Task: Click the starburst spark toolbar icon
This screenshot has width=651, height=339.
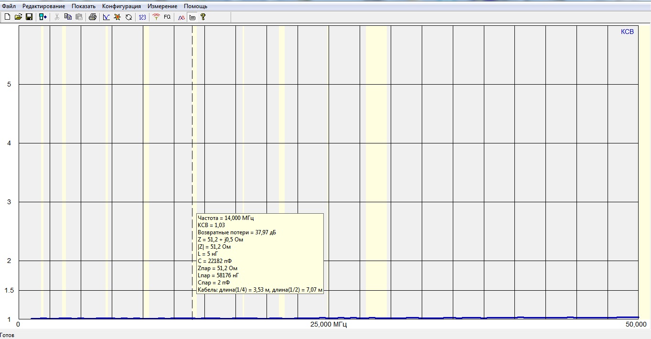Action: [x=117, y=17]
